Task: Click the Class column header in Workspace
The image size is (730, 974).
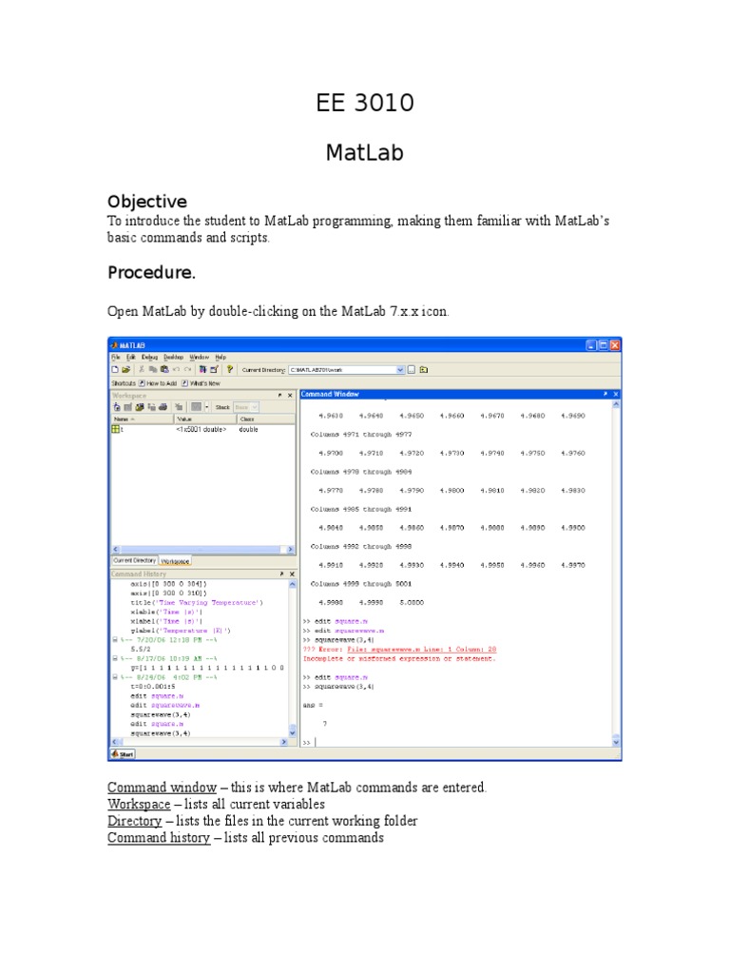Action: [x=266, y=419]
